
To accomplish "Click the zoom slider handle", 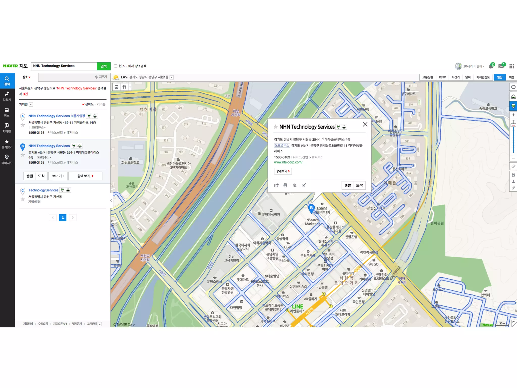I will pos(513,125).
